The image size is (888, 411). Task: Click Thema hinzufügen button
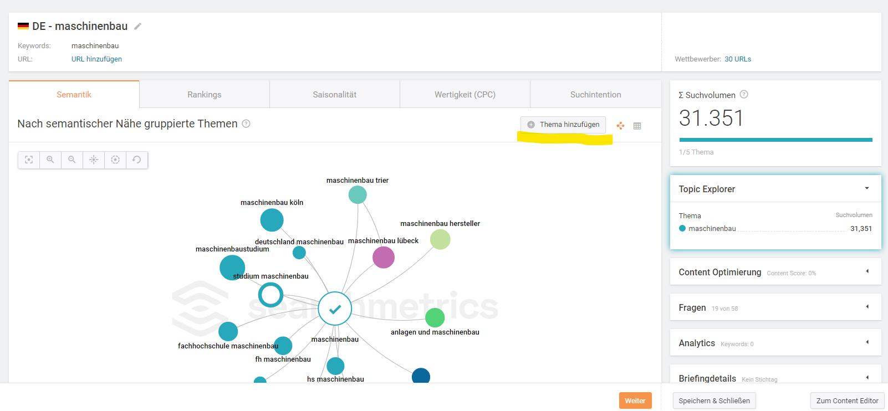click(563, 125)
